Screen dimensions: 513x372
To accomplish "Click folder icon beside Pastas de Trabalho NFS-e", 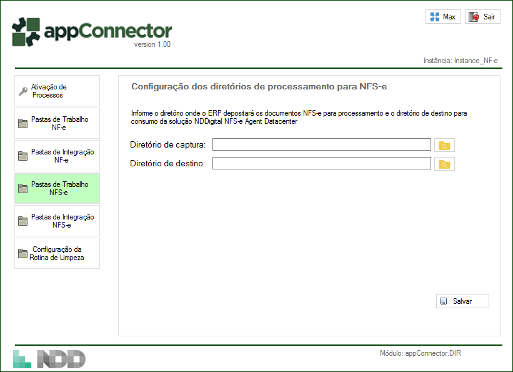I will (x=23, y=188).
